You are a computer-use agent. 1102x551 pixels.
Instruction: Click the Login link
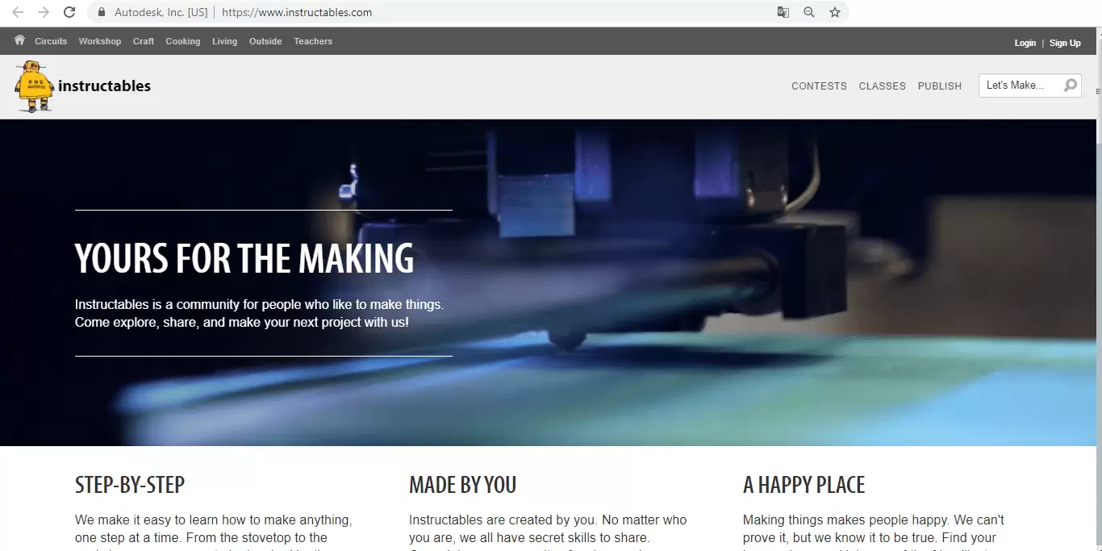1025,43
